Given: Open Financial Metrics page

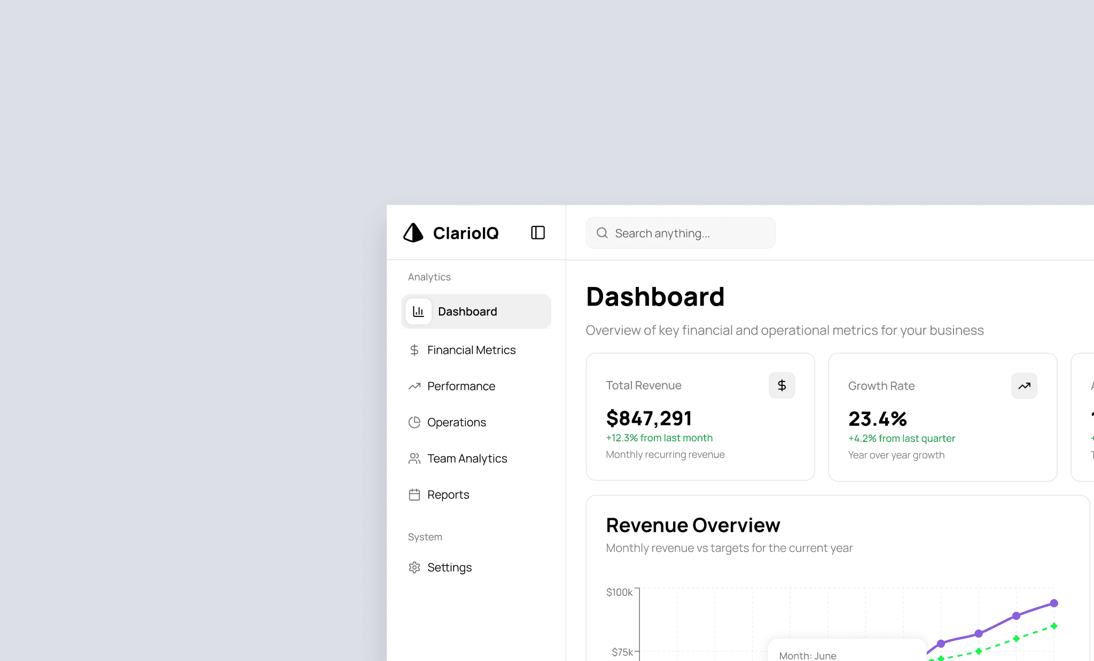Looking at the screenshot, I should coord(471,350).
